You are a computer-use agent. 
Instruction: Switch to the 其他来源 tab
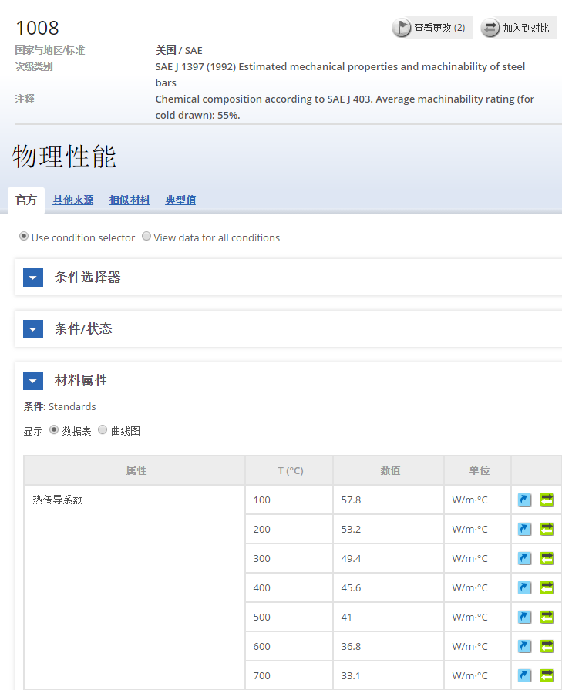[73, 200]
